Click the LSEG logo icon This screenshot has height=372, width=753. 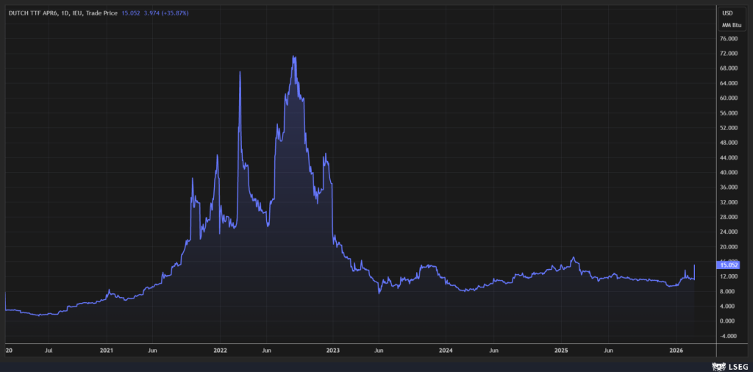716,365
